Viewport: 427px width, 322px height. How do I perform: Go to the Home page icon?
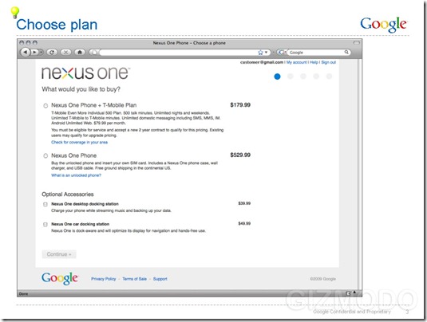pos(80,53)
